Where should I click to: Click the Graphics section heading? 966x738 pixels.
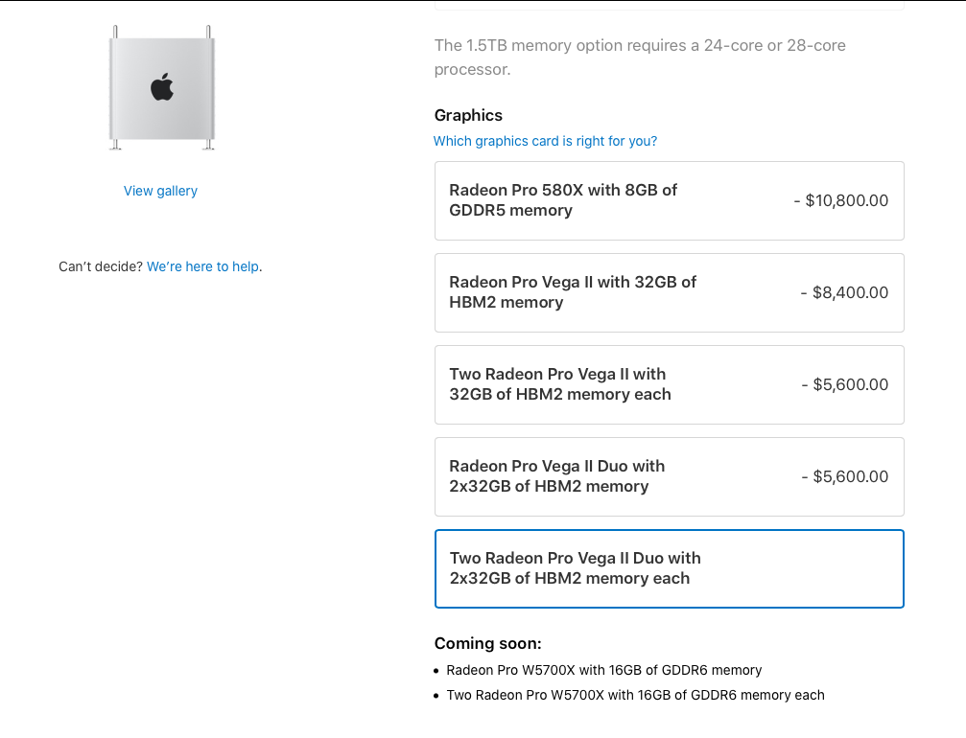tap(468, 115)
